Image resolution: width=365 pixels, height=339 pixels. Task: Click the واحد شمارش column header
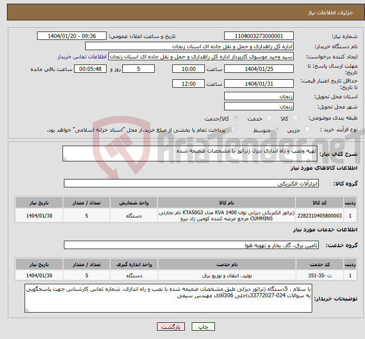tap(133, 203)
